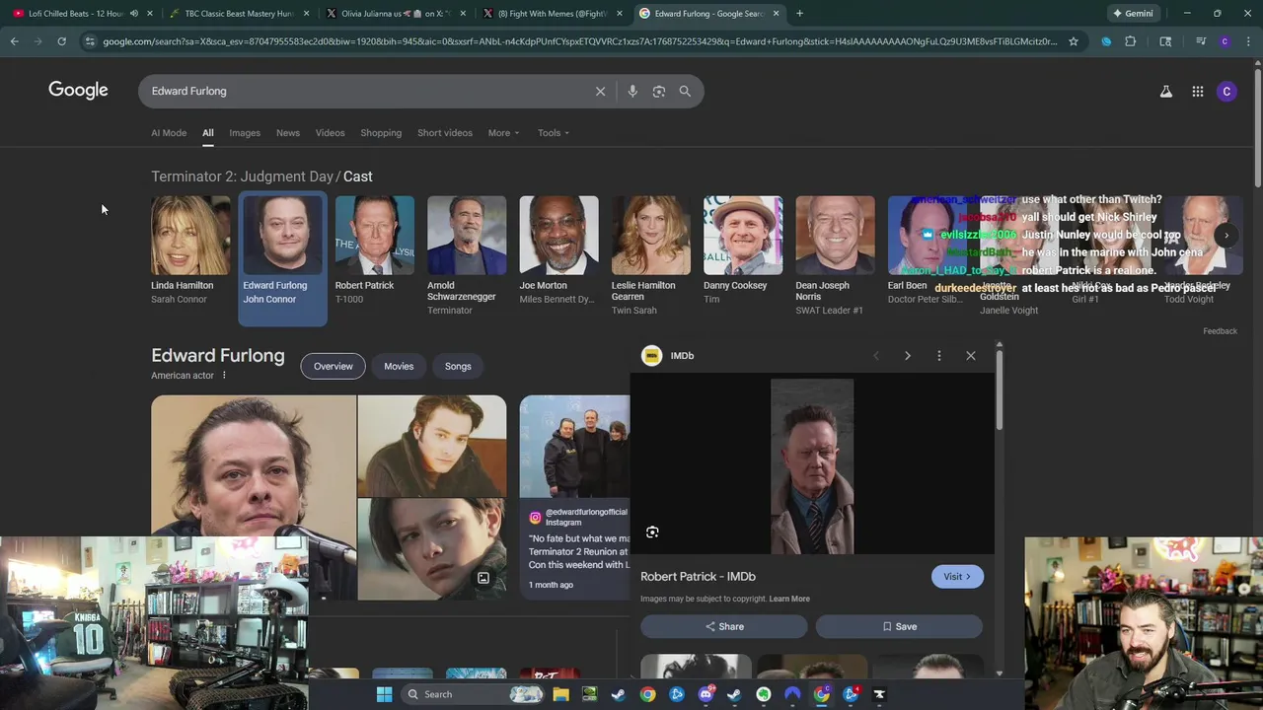The width and height of the screenshot is (1263, 710).
Task: Open File Explorer from taskbar
Action: point(560,694)
